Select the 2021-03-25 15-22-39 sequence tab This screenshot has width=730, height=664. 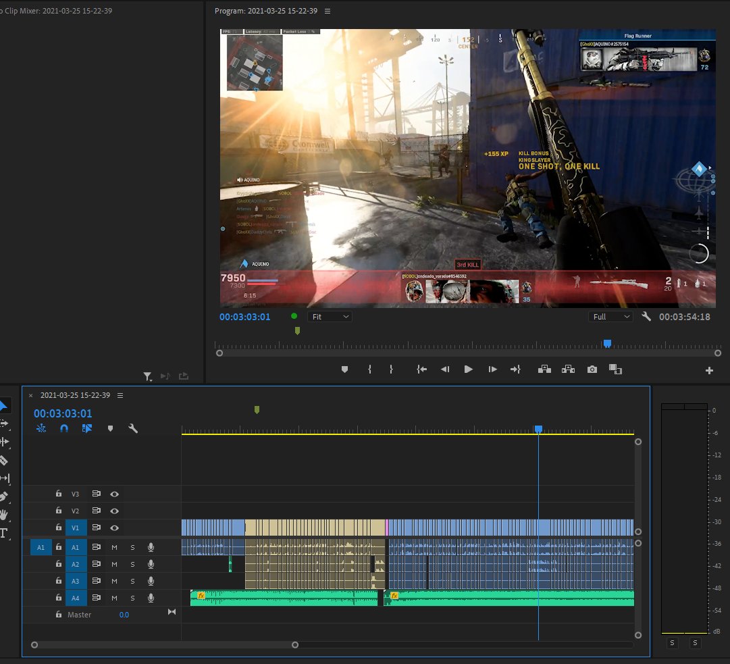click(76, 395)
